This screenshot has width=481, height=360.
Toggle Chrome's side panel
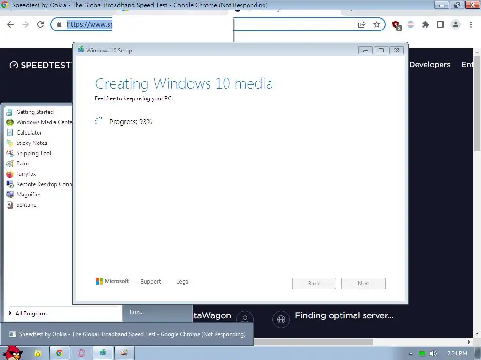441,24
